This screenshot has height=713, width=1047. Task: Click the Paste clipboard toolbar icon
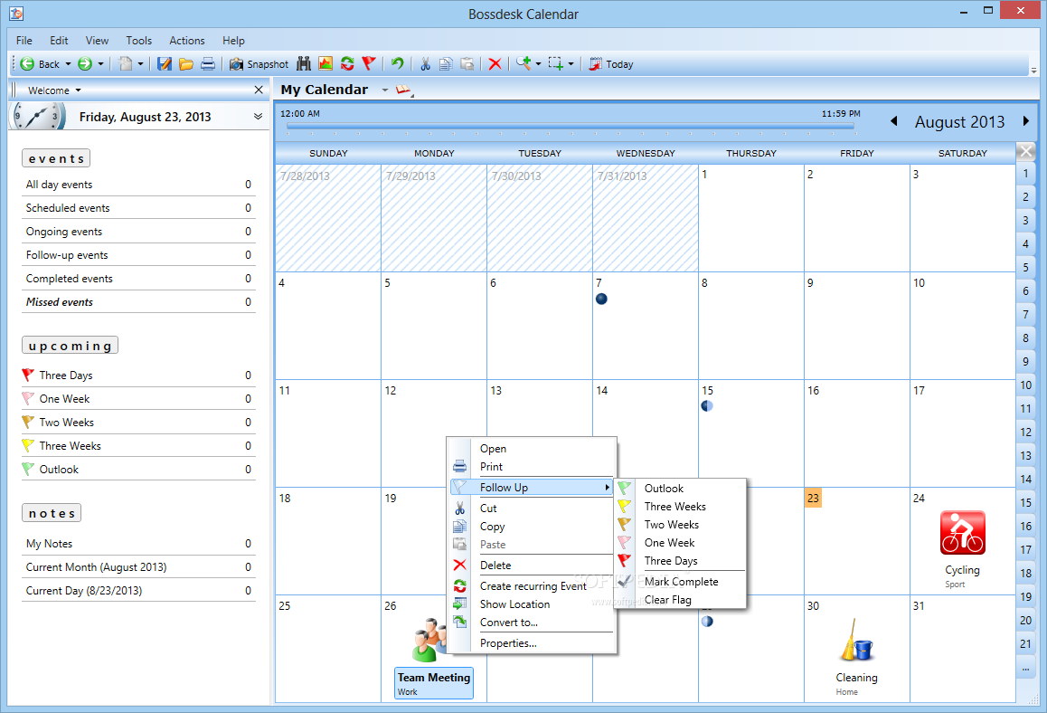467,64
